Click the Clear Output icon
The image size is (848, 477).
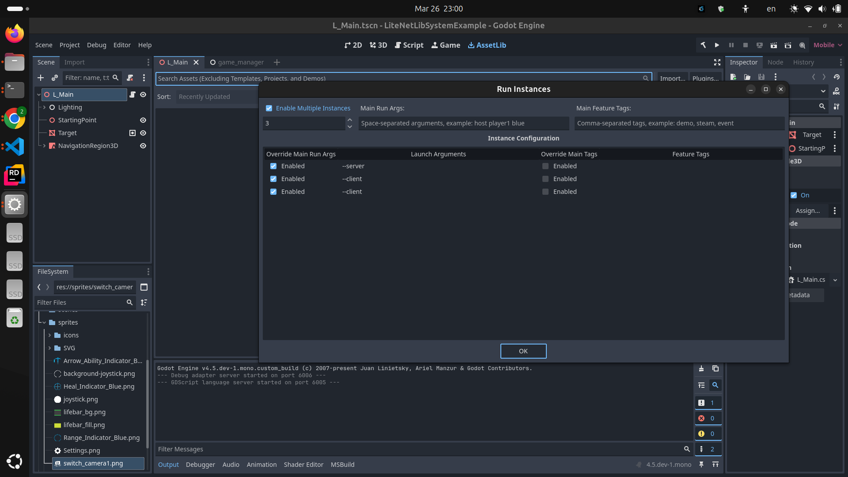click(701, 369)
